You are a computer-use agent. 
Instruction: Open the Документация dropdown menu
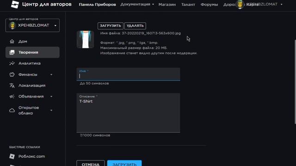[137, 4]
